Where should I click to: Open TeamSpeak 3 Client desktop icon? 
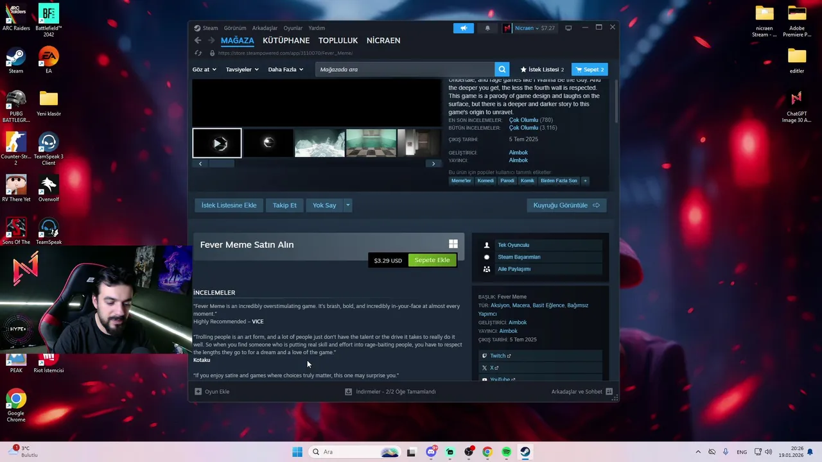(x=48, y=149)
